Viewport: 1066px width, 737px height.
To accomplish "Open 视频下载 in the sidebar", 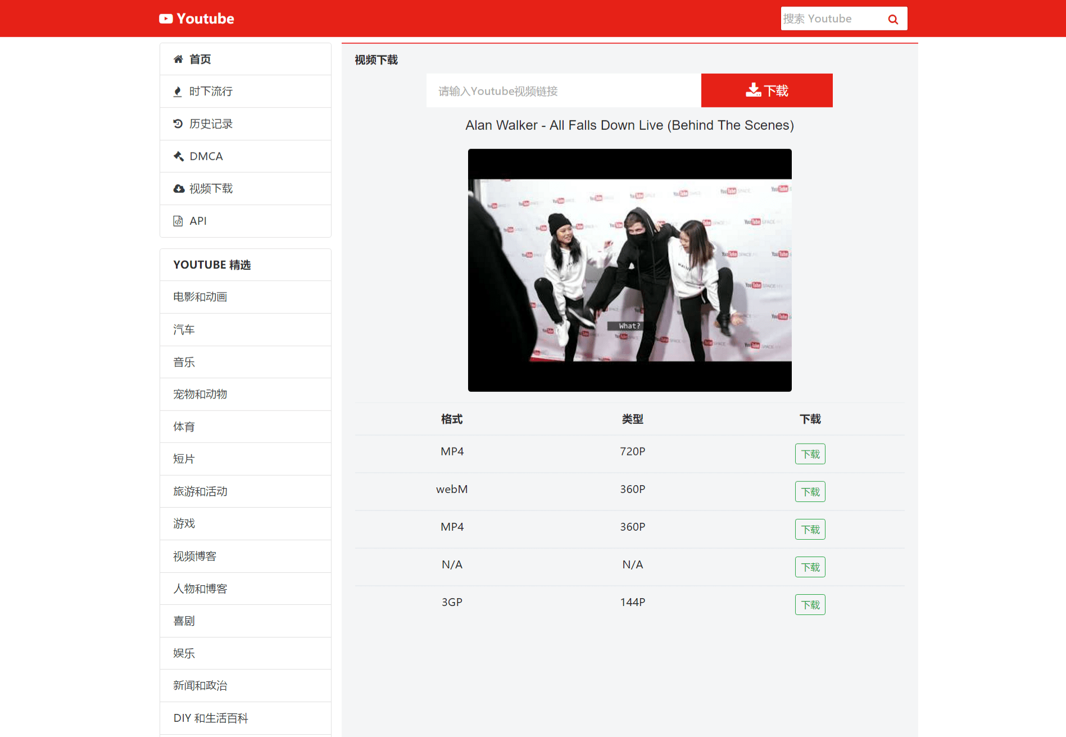I will pyautogui.click(x=246, y=189).
